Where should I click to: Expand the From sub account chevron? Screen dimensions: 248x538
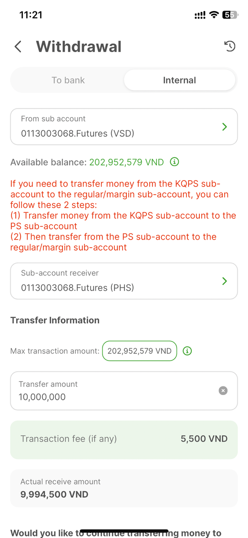225,127
